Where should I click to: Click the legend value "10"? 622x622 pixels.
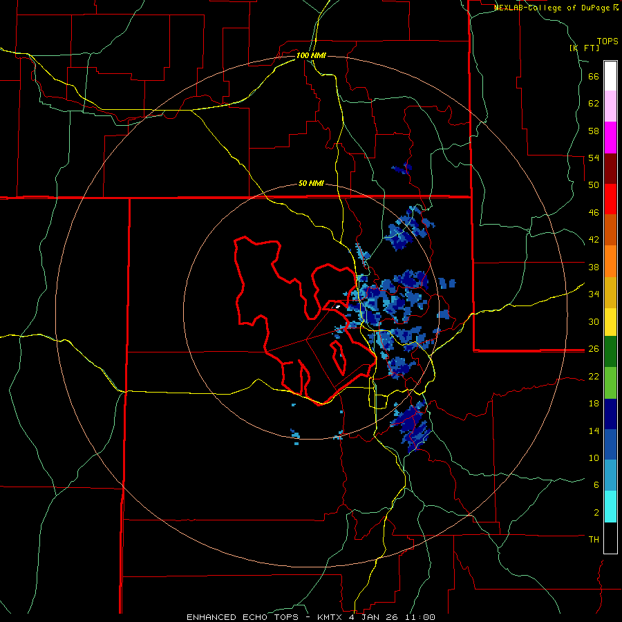point(594,458)
